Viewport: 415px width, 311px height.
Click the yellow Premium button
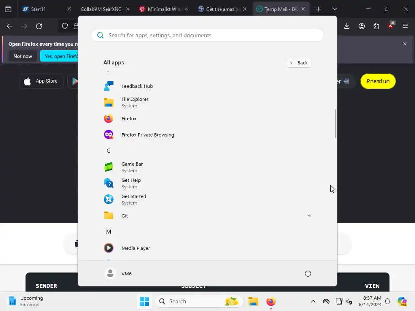click(x=378, y=81)
